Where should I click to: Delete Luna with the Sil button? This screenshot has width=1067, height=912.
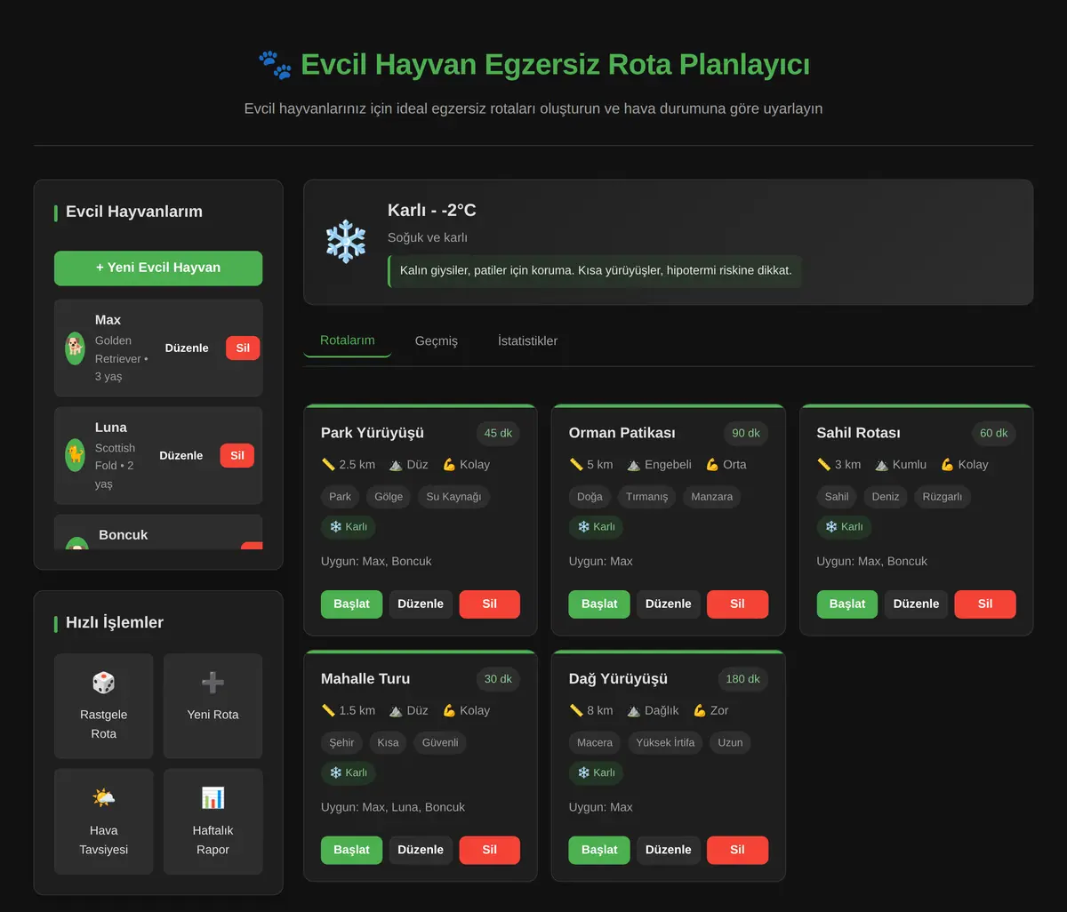click(237, 456)
